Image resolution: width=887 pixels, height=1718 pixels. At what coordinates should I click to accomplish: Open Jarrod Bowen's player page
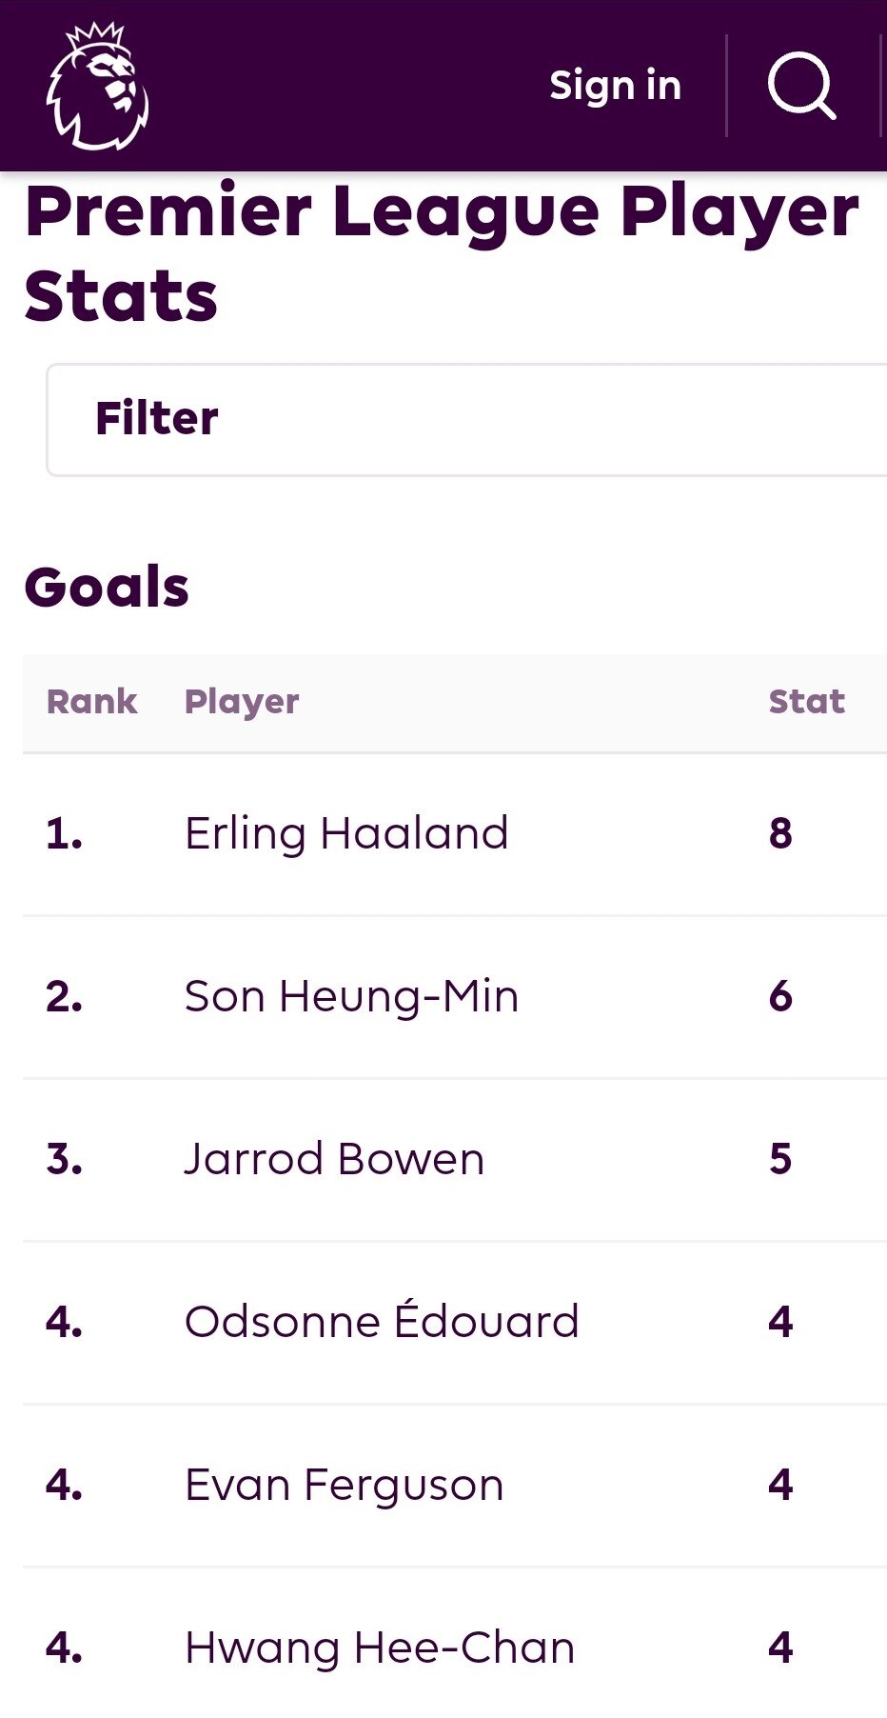tap(334, 1159)
